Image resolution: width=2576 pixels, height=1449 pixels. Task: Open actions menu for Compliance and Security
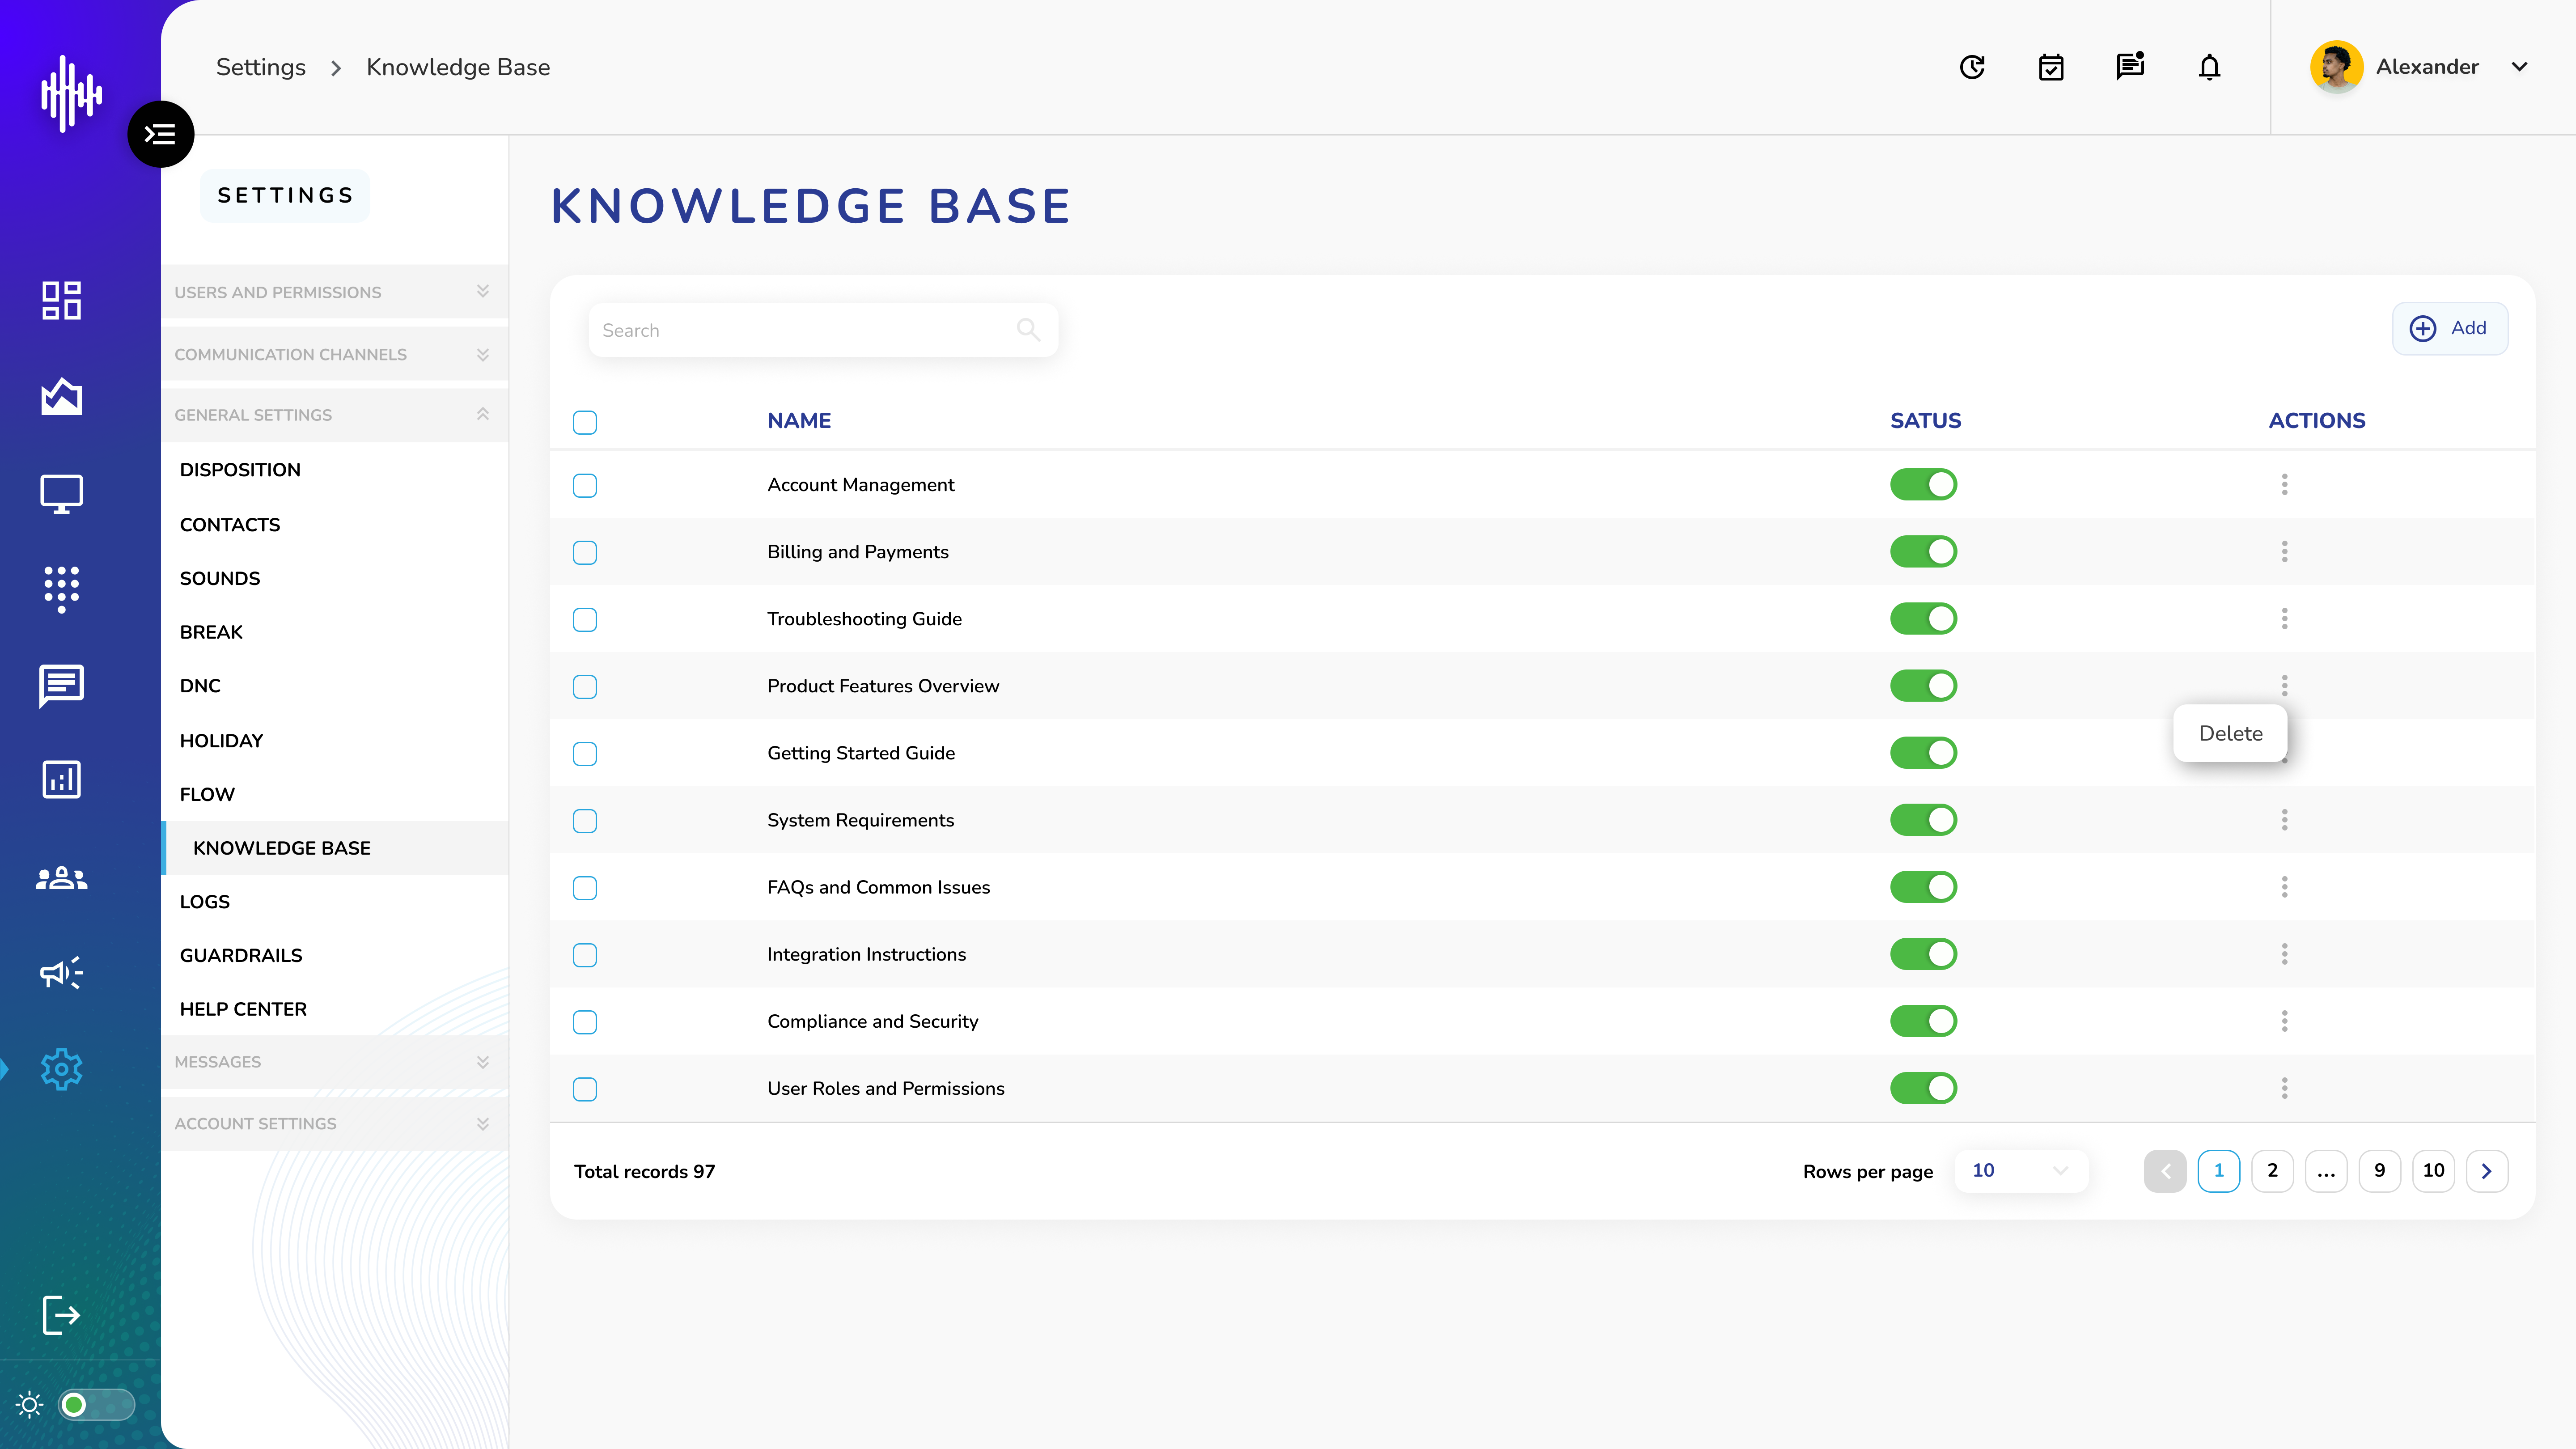(x=2284, y=1021)
